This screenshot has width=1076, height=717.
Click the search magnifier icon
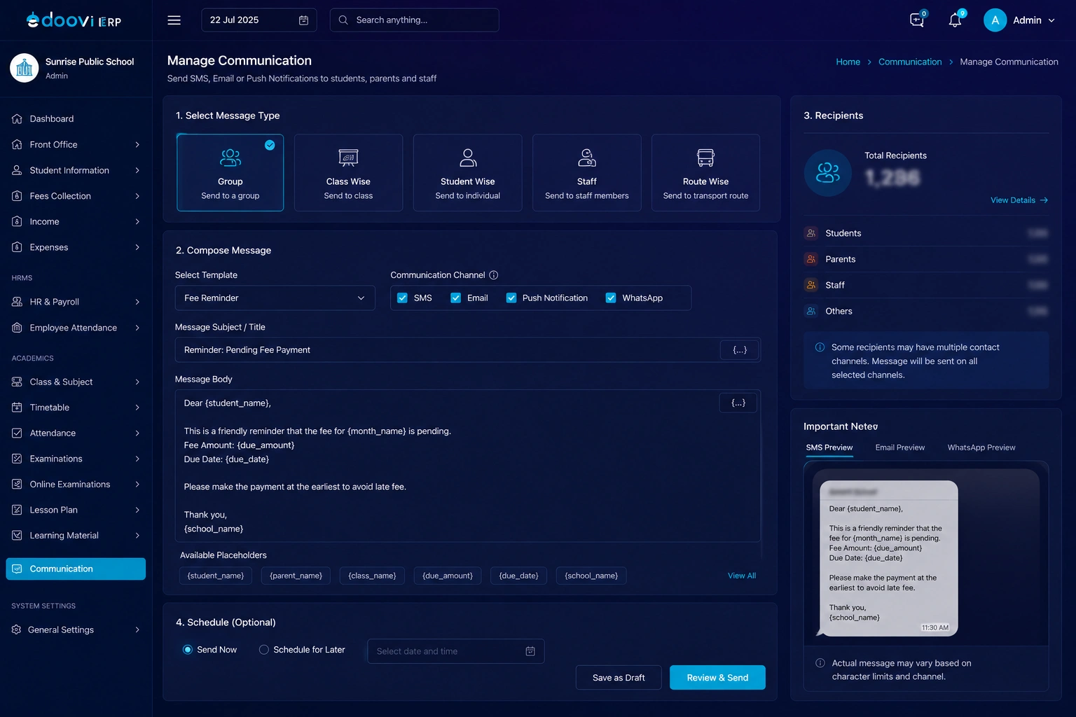pos(343,20)
